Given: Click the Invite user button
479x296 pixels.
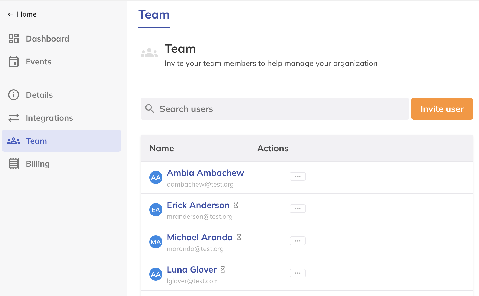Looking at the screenshot, I should pos(442,109).
